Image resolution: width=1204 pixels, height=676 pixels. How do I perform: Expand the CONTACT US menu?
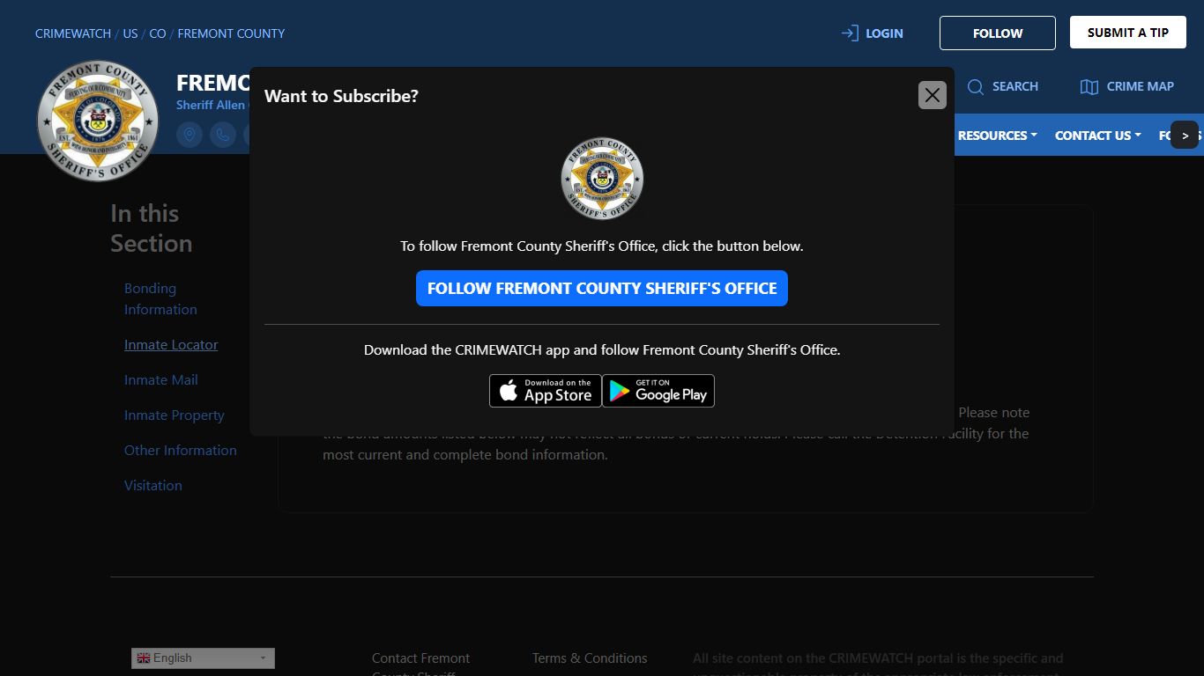1098,136
